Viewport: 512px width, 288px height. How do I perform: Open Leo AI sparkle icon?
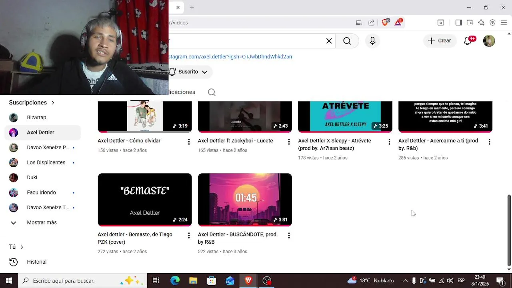pos(481,23)
